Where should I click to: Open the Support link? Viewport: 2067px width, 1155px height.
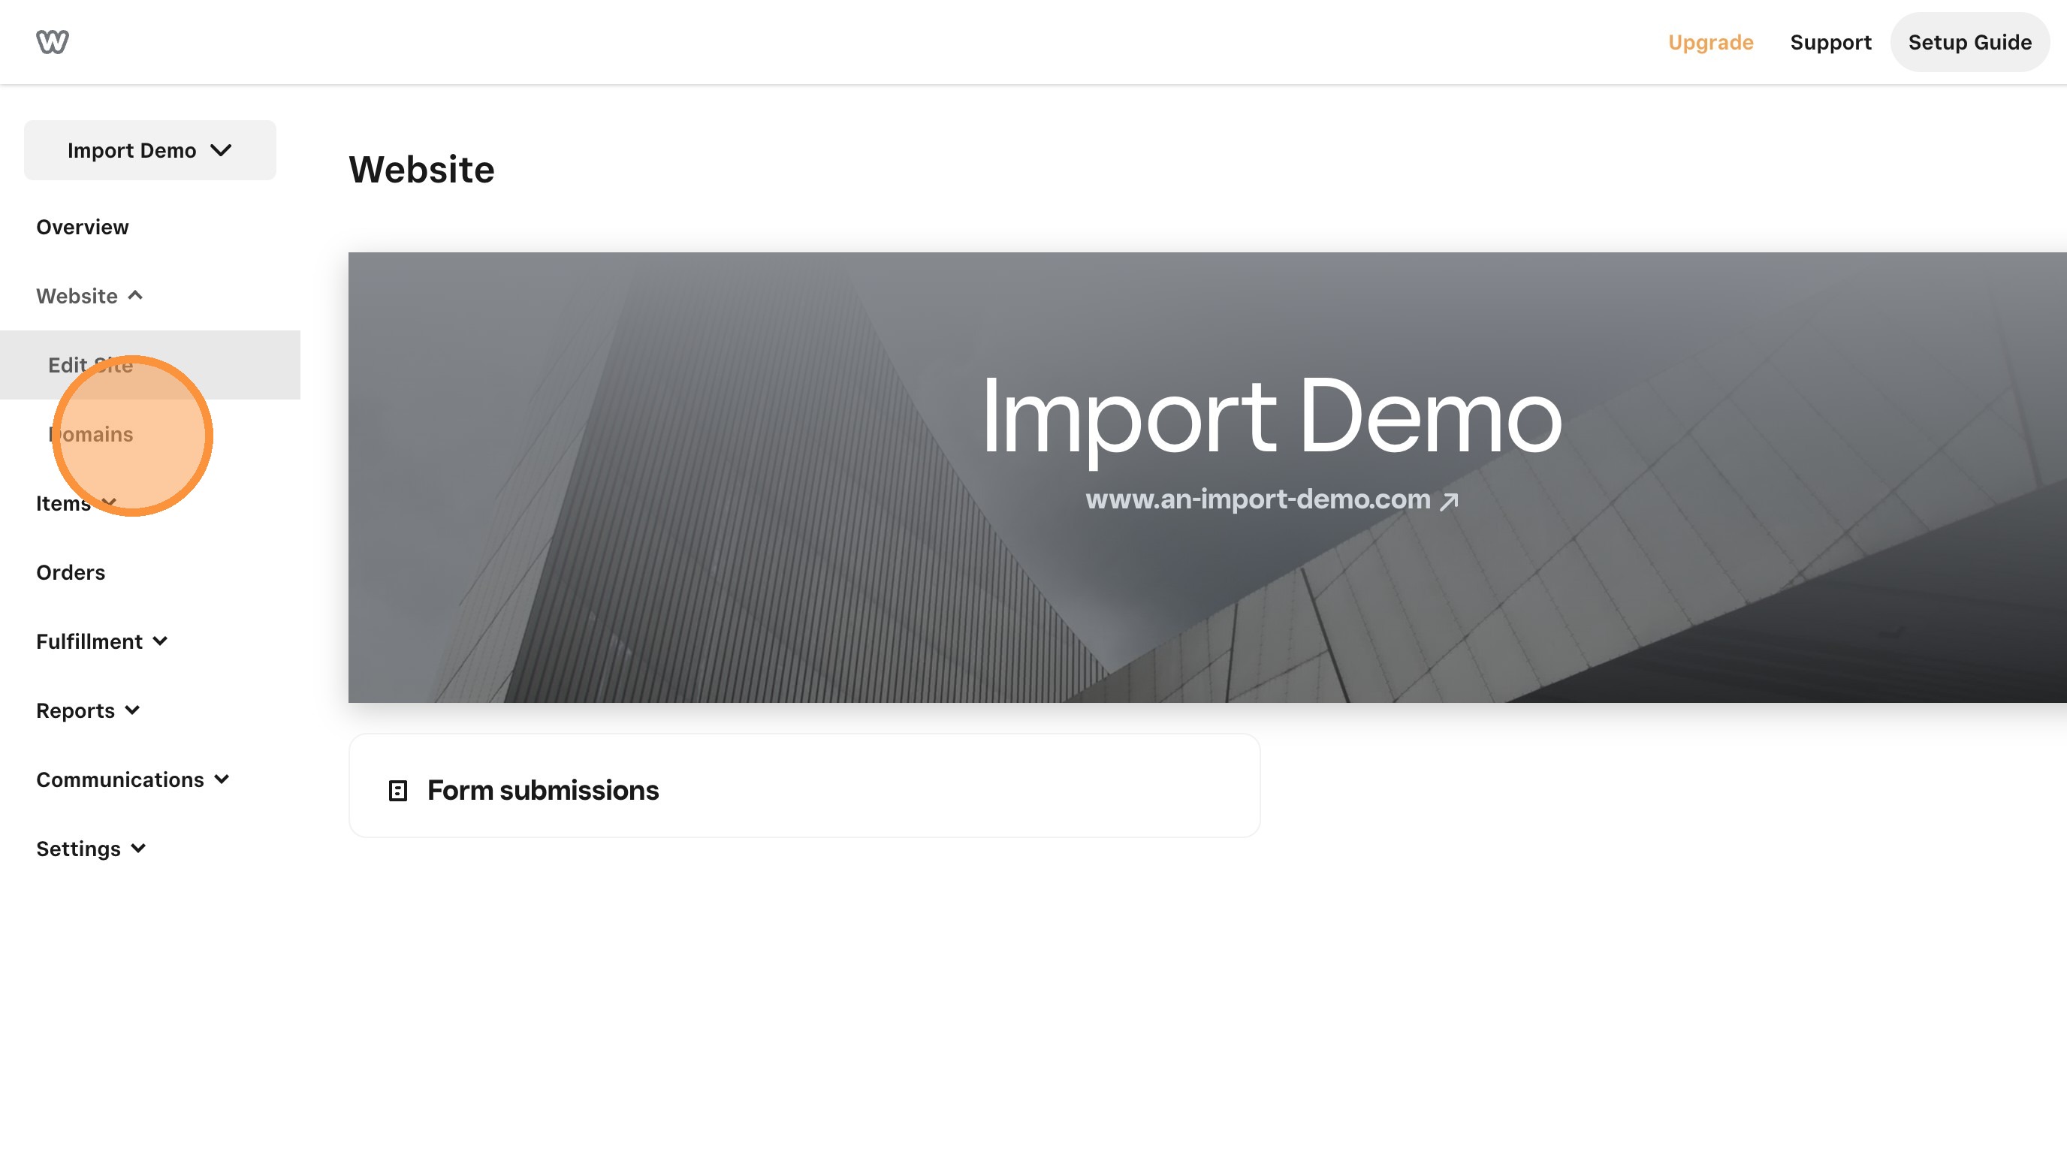(x=1830, y=43)
